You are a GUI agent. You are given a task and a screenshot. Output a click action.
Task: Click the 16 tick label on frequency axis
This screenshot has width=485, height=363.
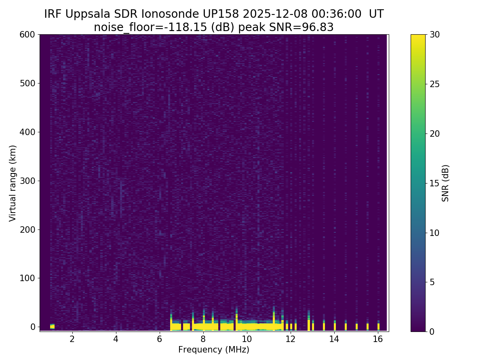pyautogui.click(x=378, y=339)
